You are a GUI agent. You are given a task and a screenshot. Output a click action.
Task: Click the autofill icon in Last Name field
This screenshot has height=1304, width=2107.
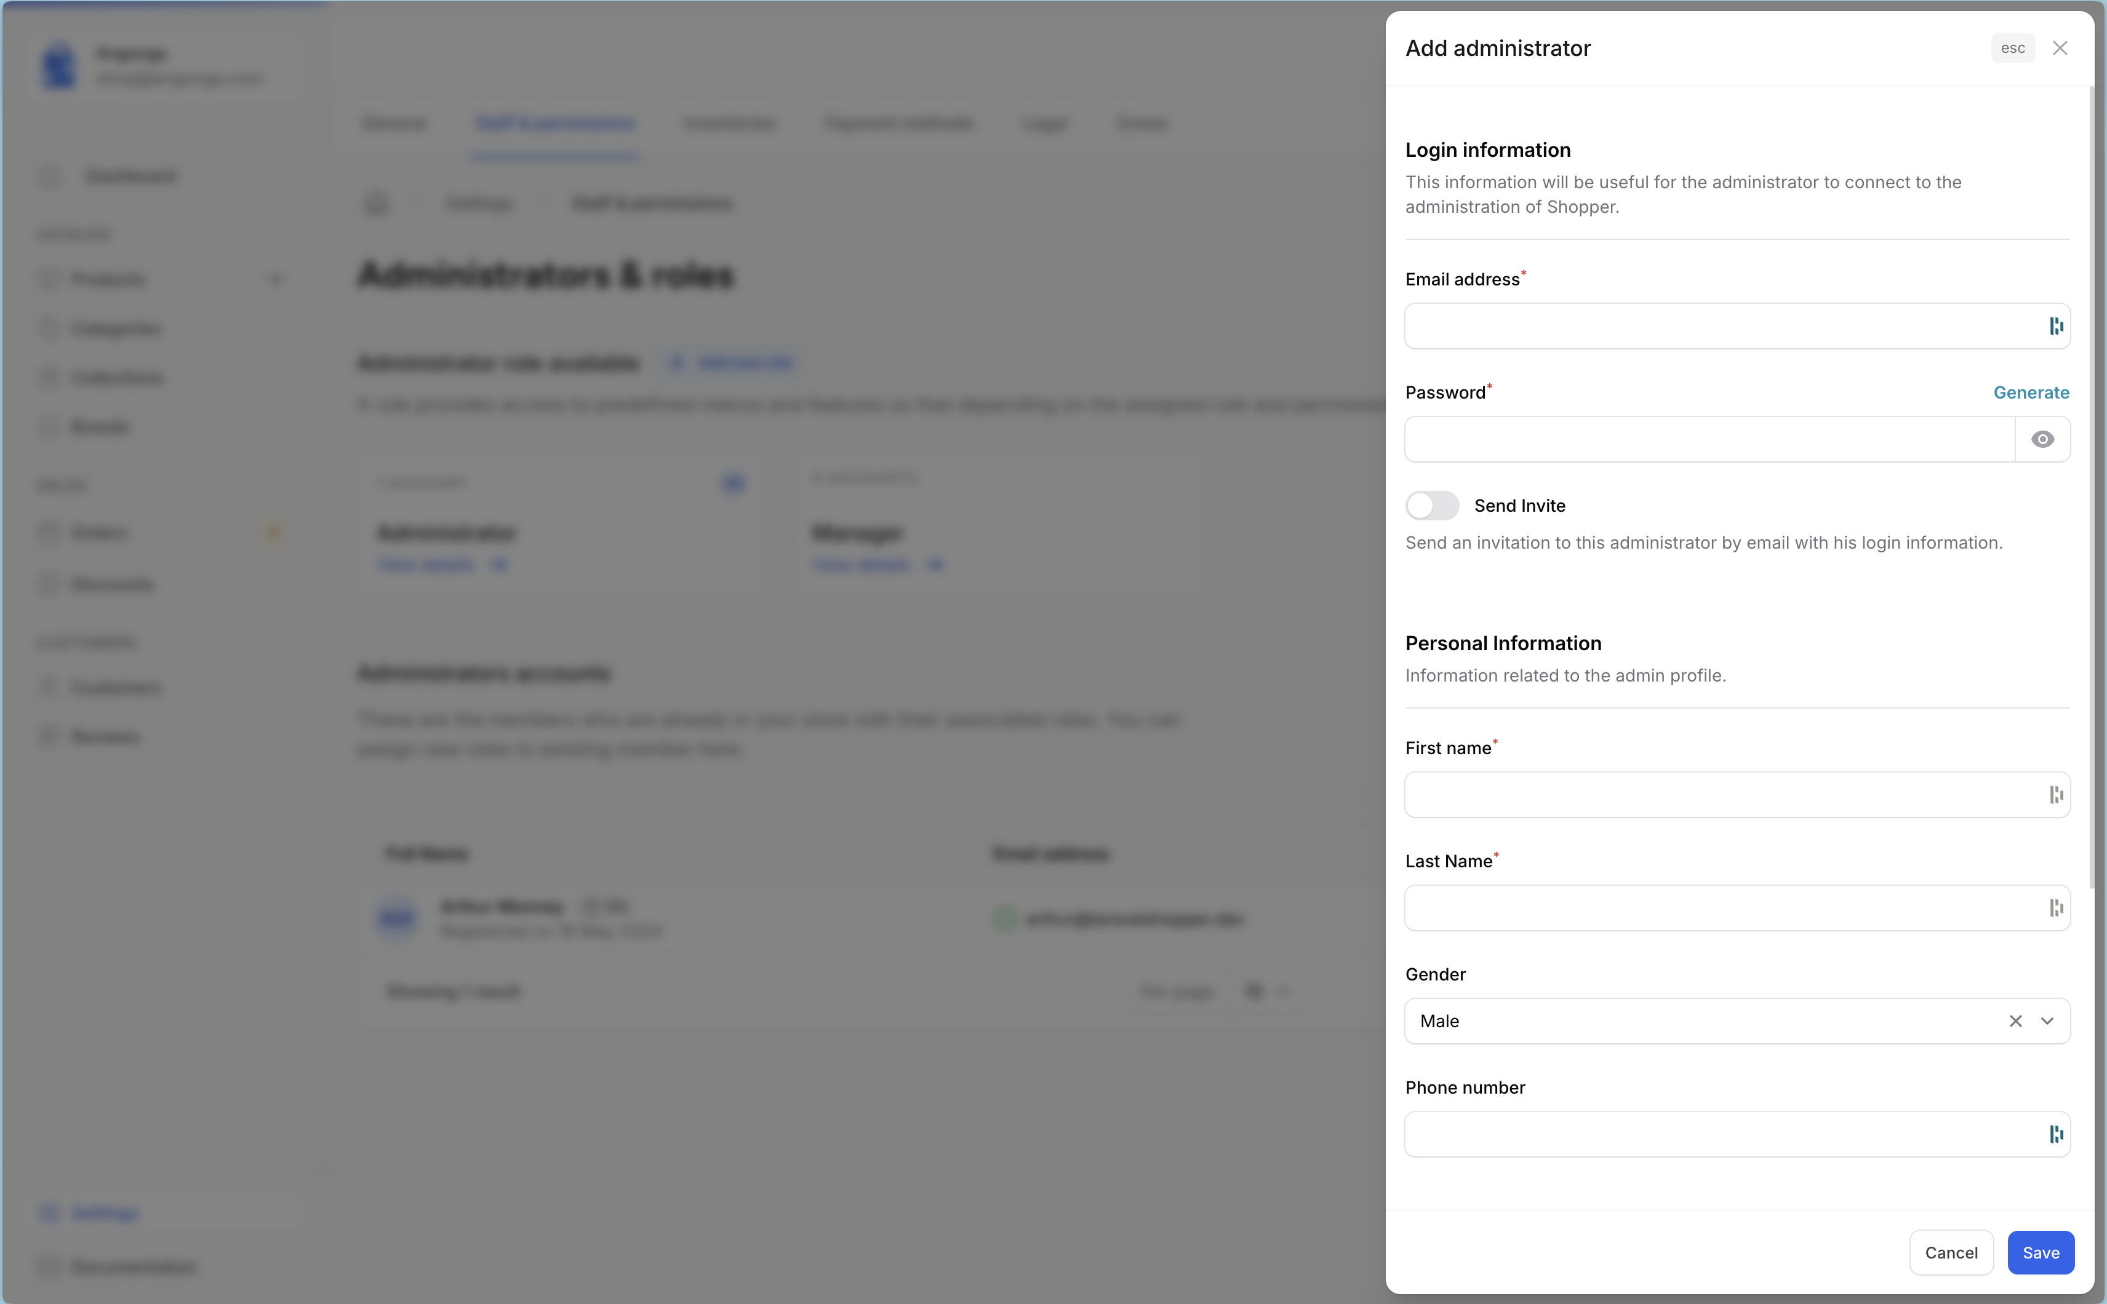tap(2056, 907)
